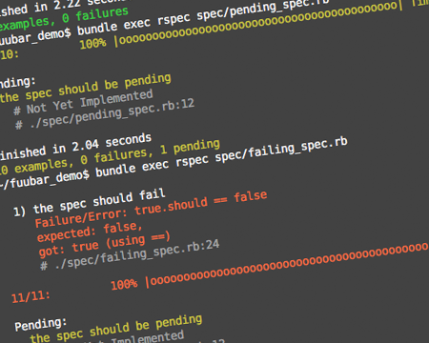Screen dimensions: 429x343
Task: Click the red "Failure/Error: true.should == false" line
Action: point(151,209)
